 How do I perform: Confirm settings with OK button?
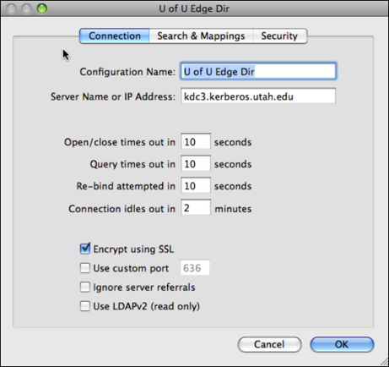click(x=342, y=344)
